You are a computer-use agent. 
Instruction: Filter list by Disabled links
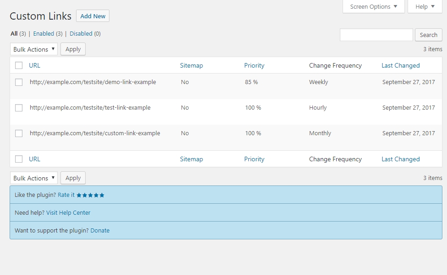[x=81, y=33]
